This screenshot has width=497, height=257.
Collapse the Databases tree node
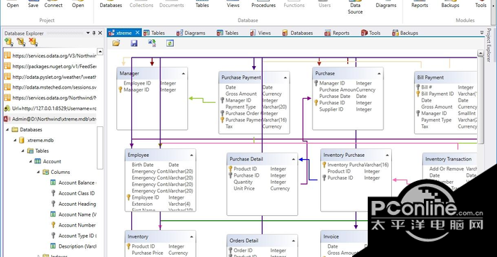(x=7, y=130)
